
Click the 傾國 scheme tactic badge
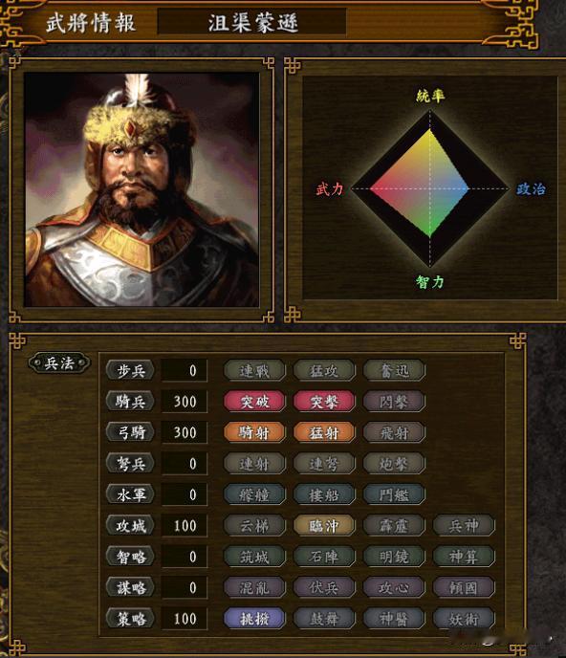tap(464, 587)
